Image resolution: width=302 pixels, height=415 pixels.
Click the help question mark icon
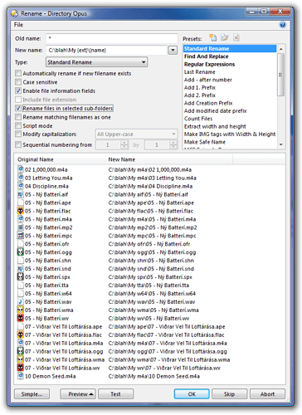[282, 25]
